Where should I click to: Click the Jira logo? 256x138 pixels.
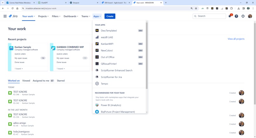[13, 16]
